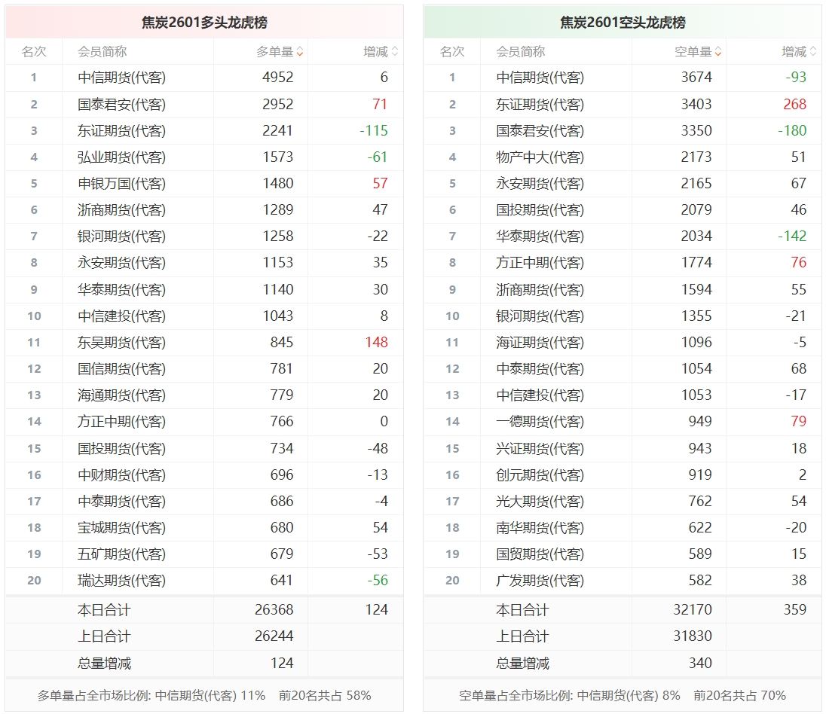Select 中信期货(代客) in short table rank 1
Screen dimensions: 826x714
(540, 78)
